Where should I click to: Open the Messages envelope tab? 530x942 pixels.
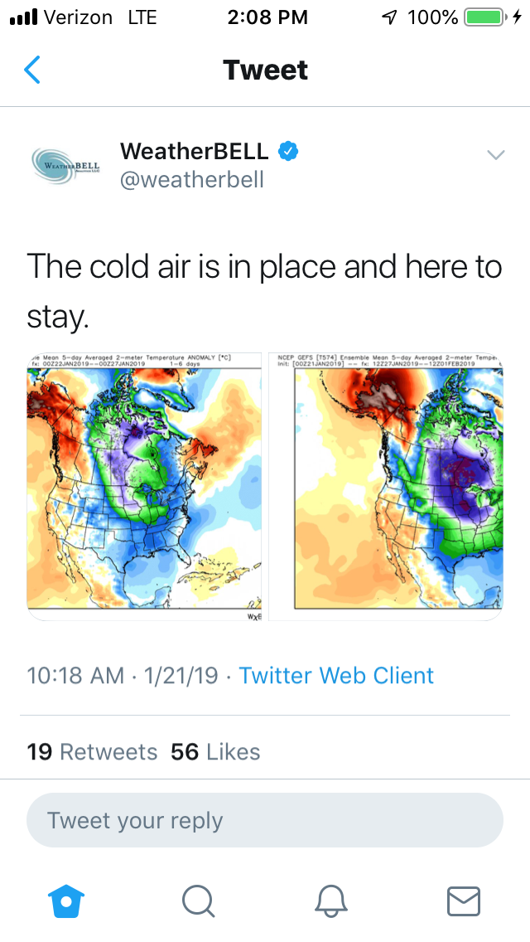pyautogui.click(x=463, y=901)
